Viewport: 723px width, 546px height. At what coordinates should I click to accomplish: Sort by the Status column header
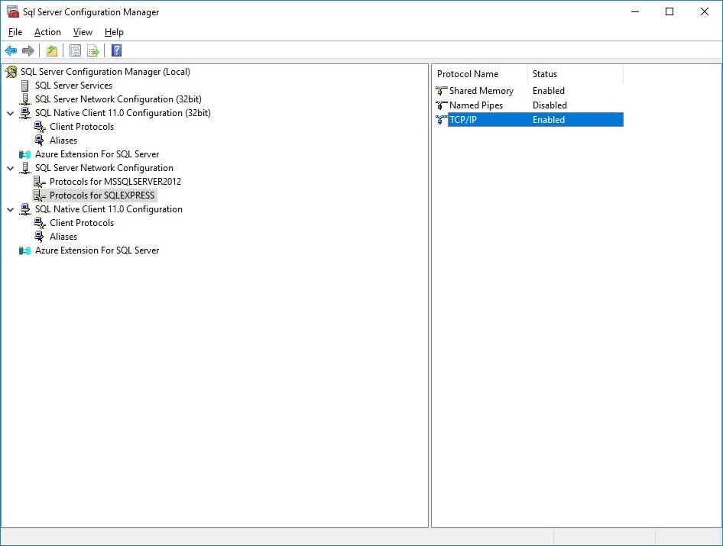pyautogui.click(x=575, y=74)
